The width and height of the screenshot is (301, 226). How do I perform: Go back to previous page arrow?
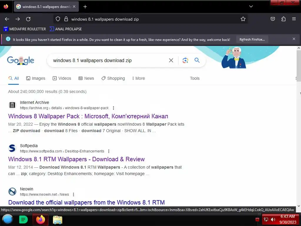click(7, 19)
